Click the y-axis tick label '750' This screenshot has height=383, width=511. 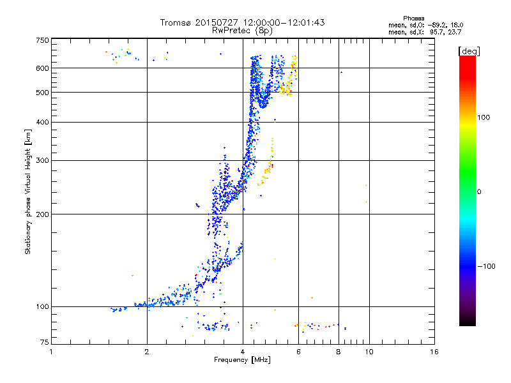click(42, 41)
